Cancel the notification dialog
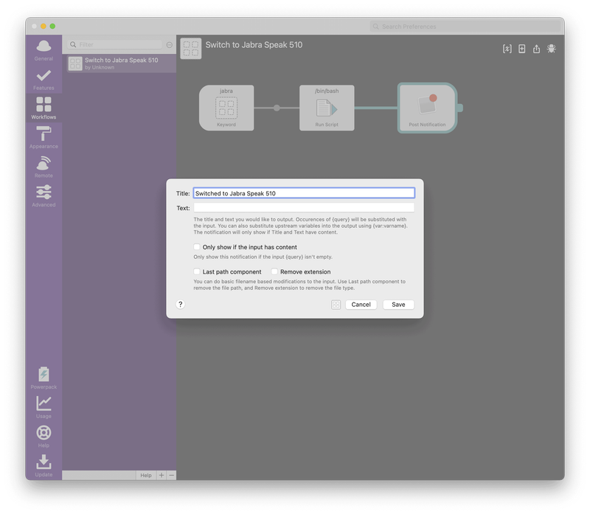Viewport: 590px width, 514px height. (361, 305)
